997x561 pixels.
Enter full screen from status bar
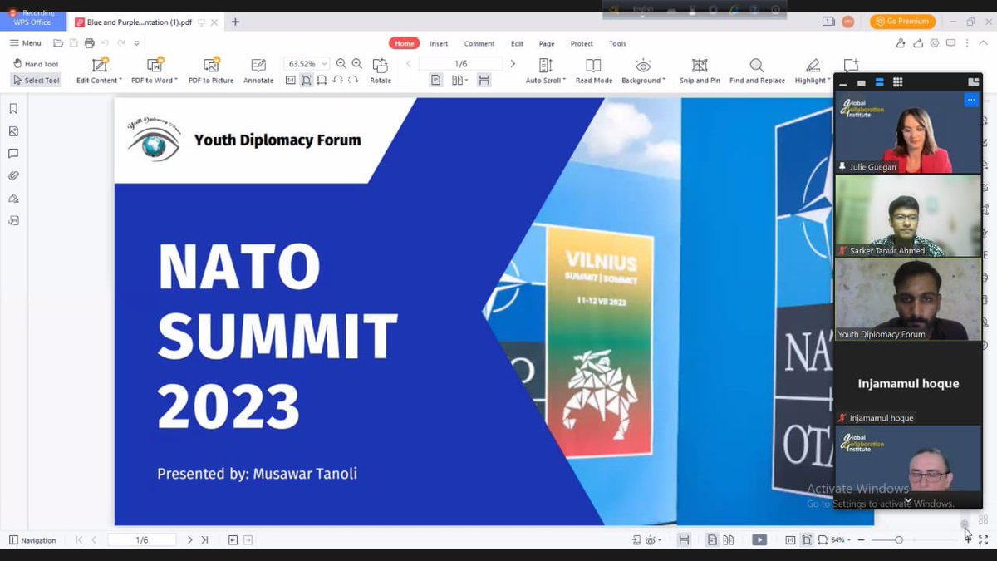click(x=983, y=539)
